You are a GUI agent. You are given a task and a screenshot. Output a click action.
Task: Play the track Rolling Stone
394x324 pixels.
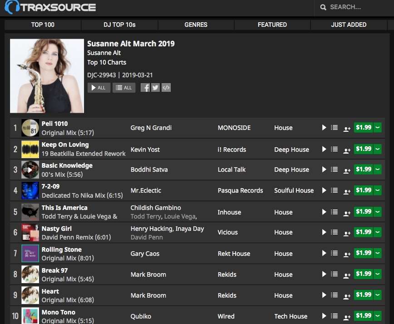click(324, 253)
